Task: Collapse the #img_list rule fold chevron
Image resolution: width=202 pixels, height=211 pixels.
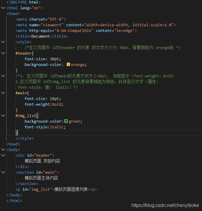Action: (x=3, y=115)
